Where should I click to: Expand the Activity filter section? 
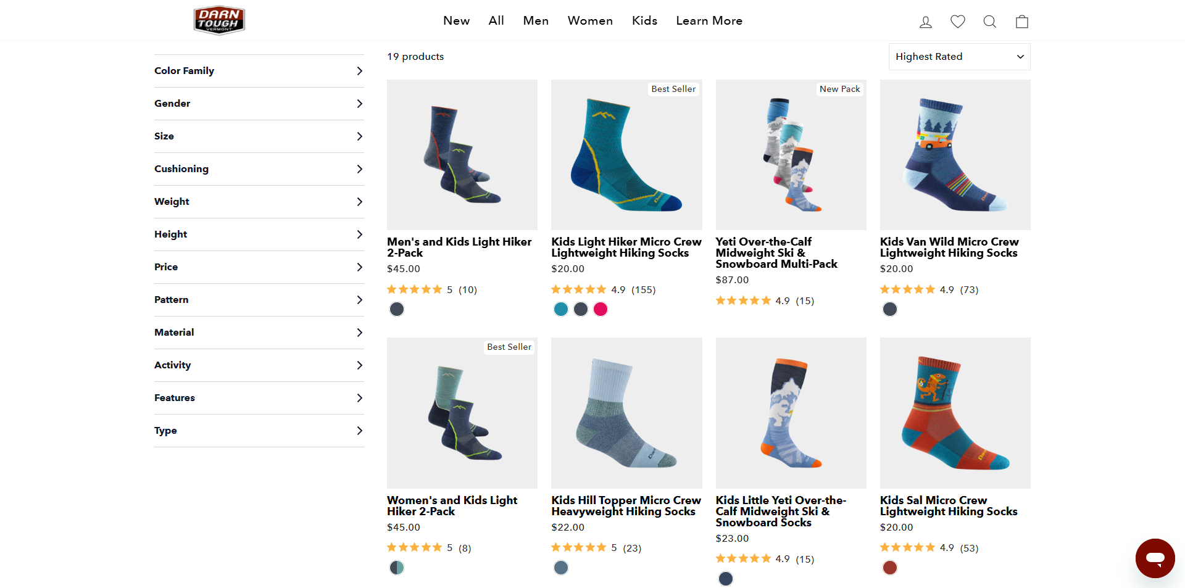(x=259, y=365)
